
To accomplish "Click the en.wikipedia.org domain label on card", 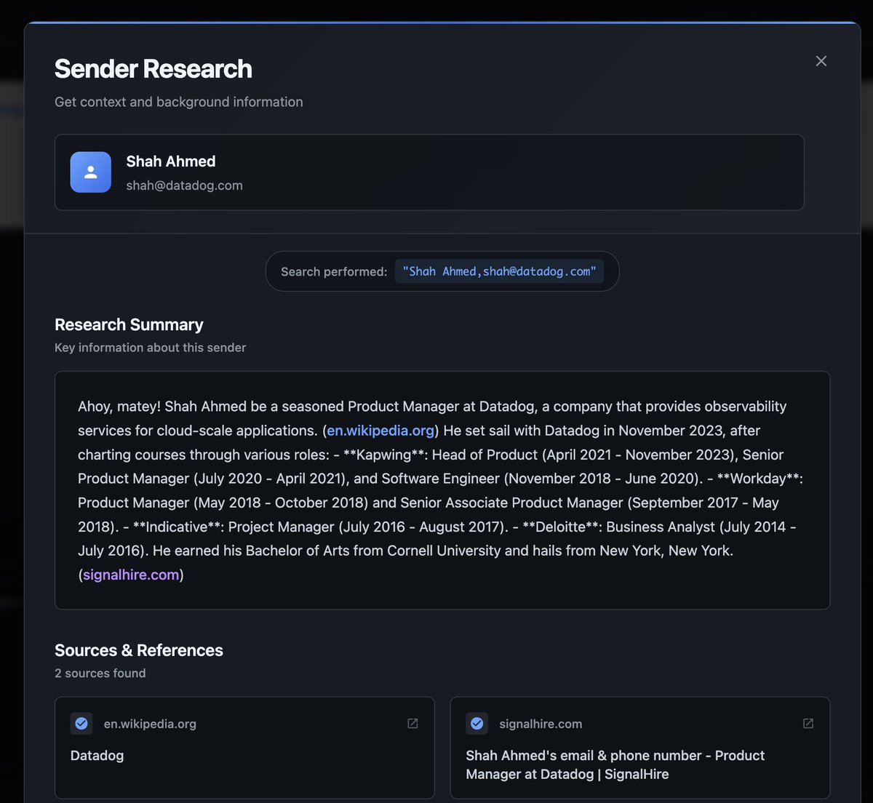I will click(150, 724).
